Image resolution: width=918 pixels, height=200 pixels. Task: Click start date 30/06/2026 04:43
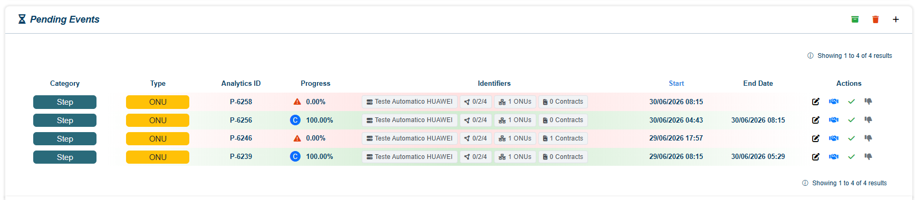point(676,120)
